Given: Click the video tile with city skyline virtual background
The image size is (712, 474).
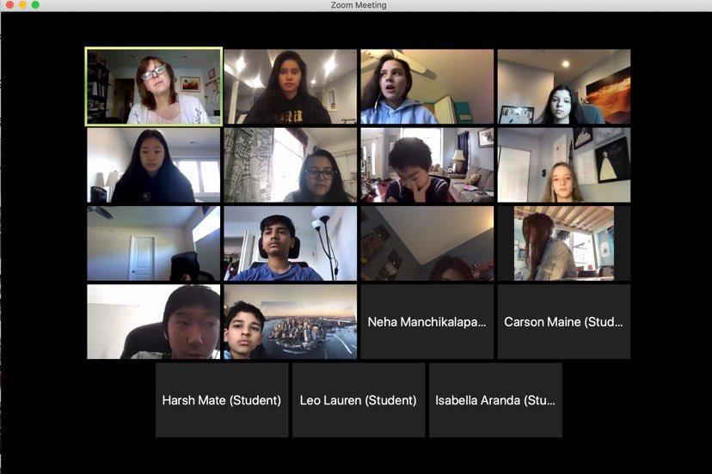Looking at the screenshot, I should coord(290,322).
